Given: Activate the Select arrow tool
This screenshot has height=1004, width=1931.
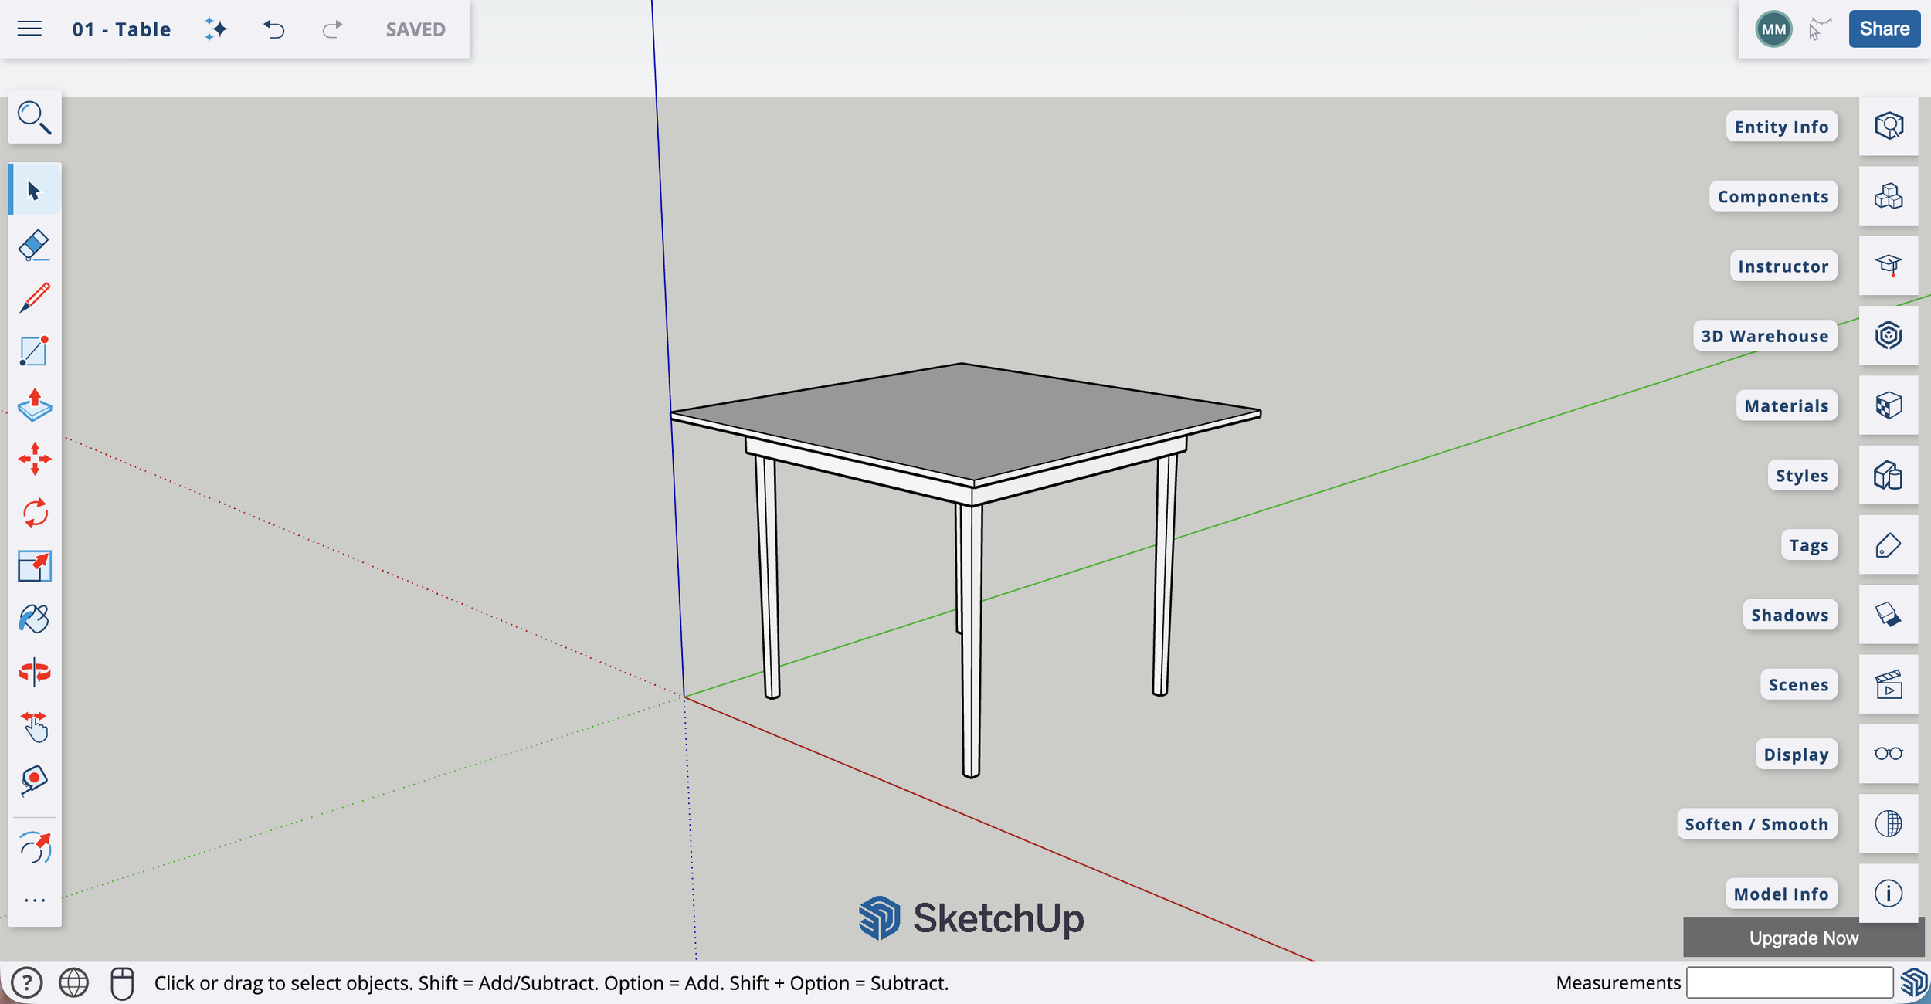Looking at the screenshot, I should click(x=34, y=188).
